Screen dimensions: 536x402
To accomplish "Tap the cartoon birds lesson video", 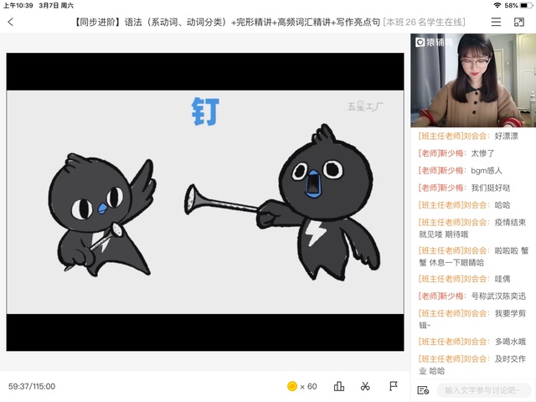I will click(205, 202).
